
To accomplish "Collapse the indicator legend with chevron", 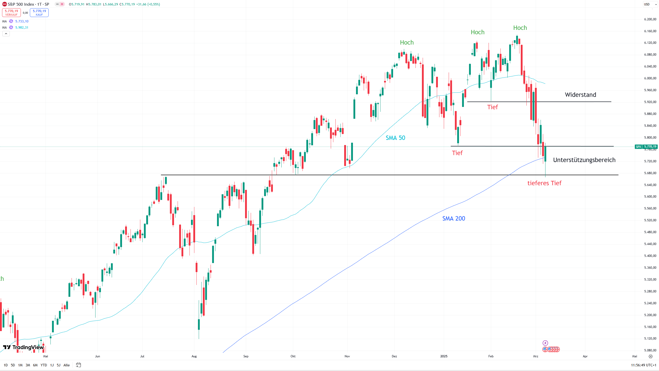I will pos(6,33).
